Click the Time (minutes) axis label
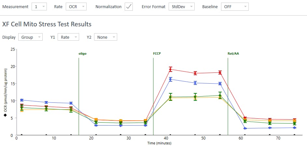 [159, 143]
